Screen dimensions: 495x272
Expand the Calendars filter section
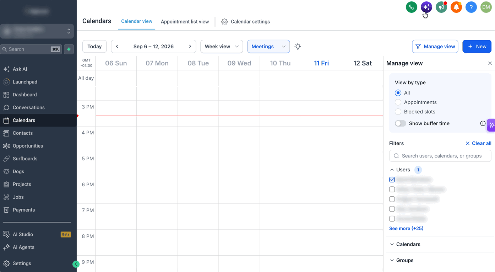(392, 244)
